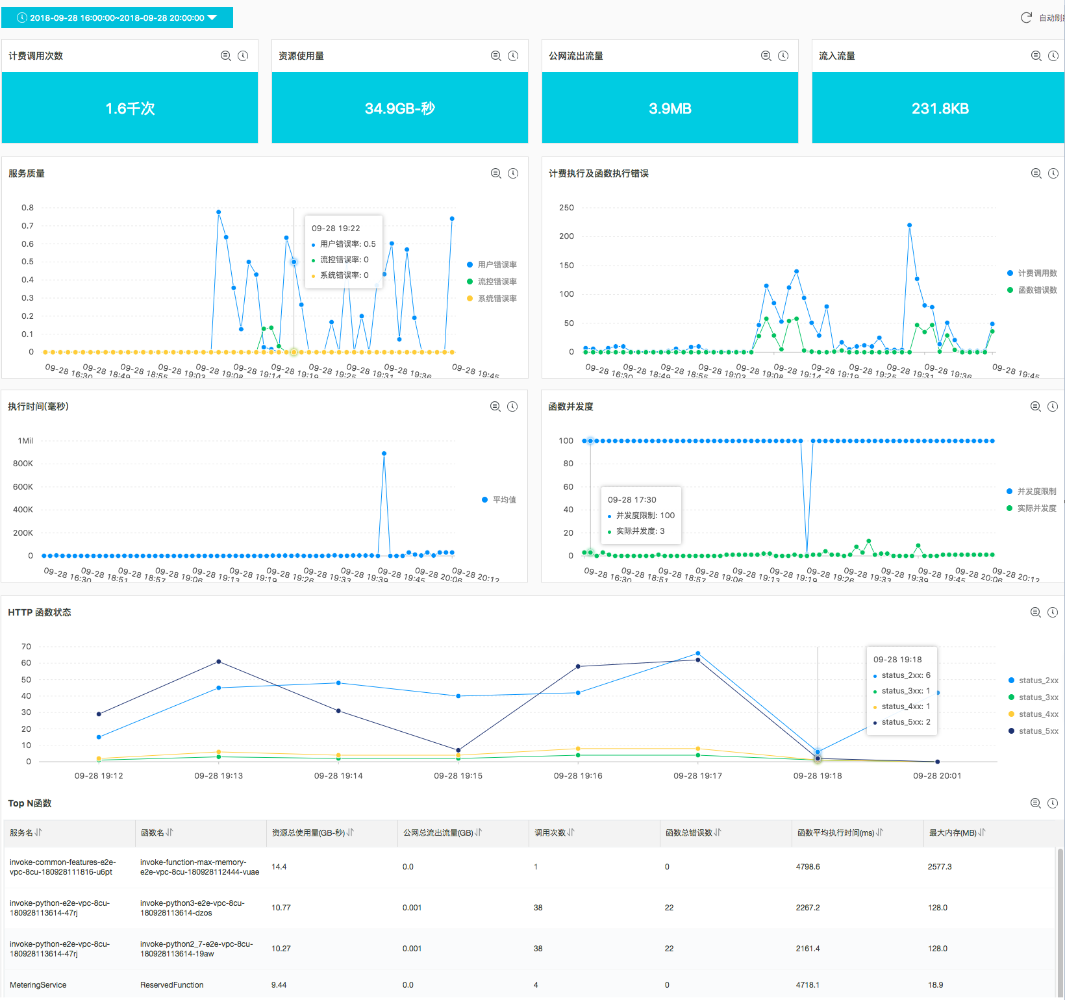Click the 自动刷新 auto-refresh label
The height and width of the screenshot is (1000, 1065).
point(1051,18)
